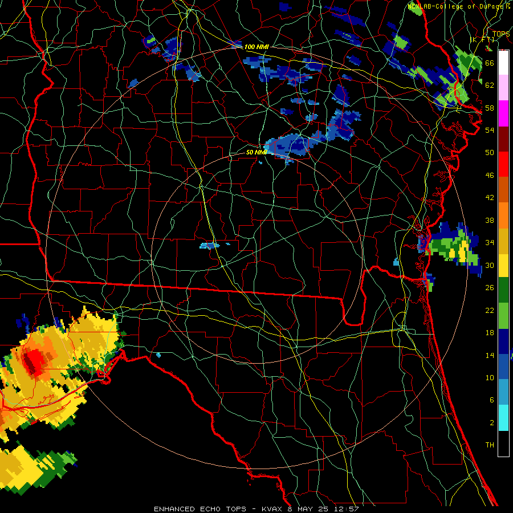513x513 pixels.
Task: Click the gold swatch near 34
Action: 503,241
